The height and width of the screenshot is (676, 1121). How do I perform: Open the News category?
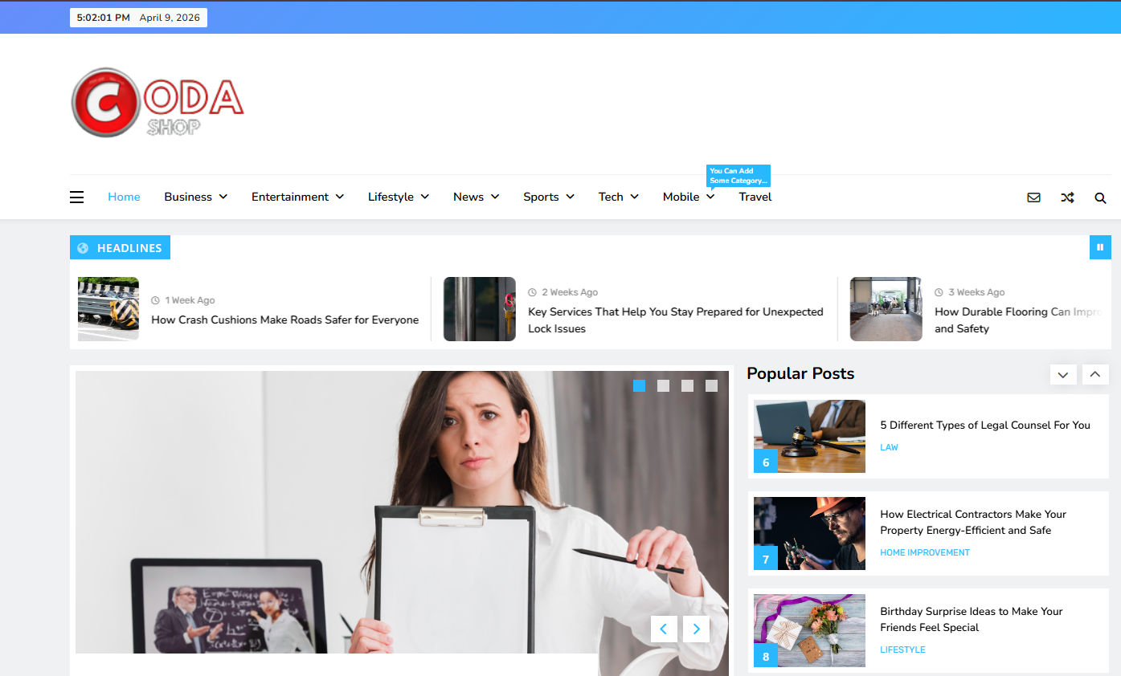tap(468, 197)
